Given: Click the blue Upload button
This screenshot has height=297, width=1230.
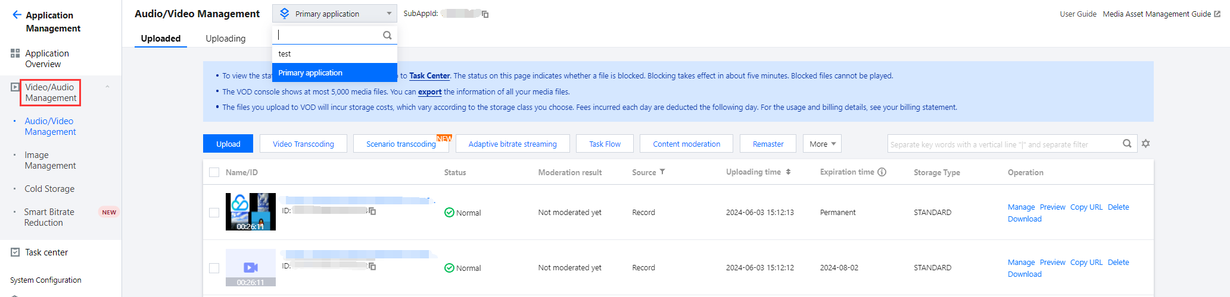Looking at the screenshot, I should [x=228, y=144].
